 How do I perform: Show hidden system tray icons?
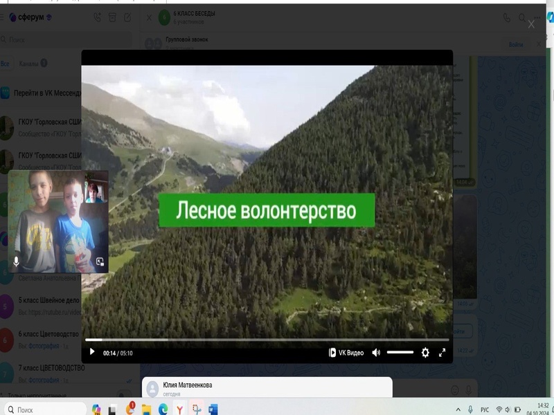click(458, 409)
